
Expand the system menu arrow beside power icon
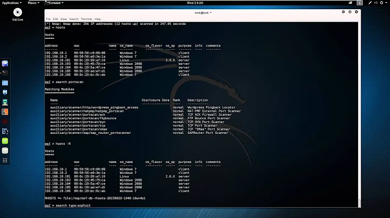(x=387, y=3)
